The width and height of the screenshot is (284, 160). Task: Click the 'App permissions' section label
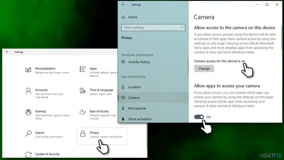click(x=133, y=77)
